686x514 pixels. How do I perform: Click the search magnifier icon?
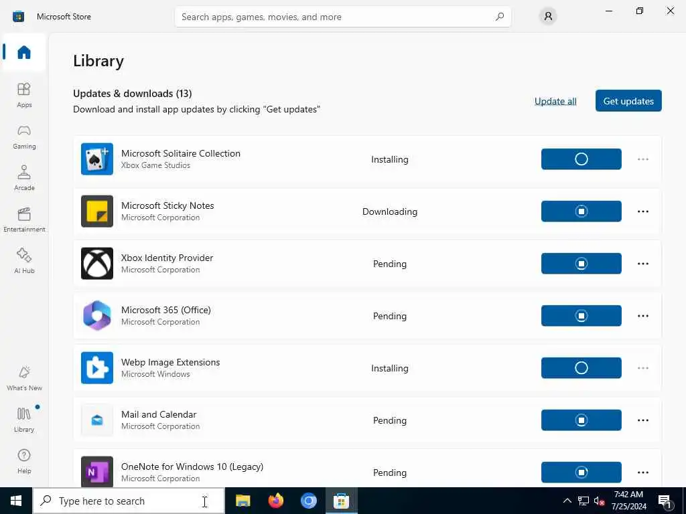pos(500,17)
